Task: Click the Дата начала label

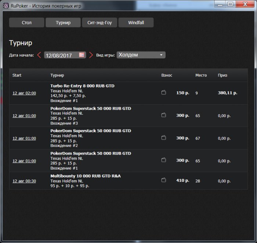Action: 21,55
